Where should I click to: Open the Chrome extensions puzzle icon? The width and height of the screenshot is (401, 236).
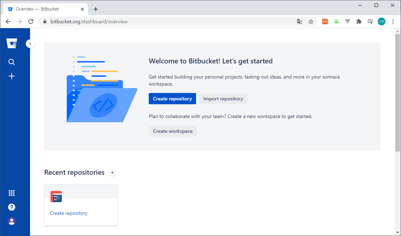359,21
